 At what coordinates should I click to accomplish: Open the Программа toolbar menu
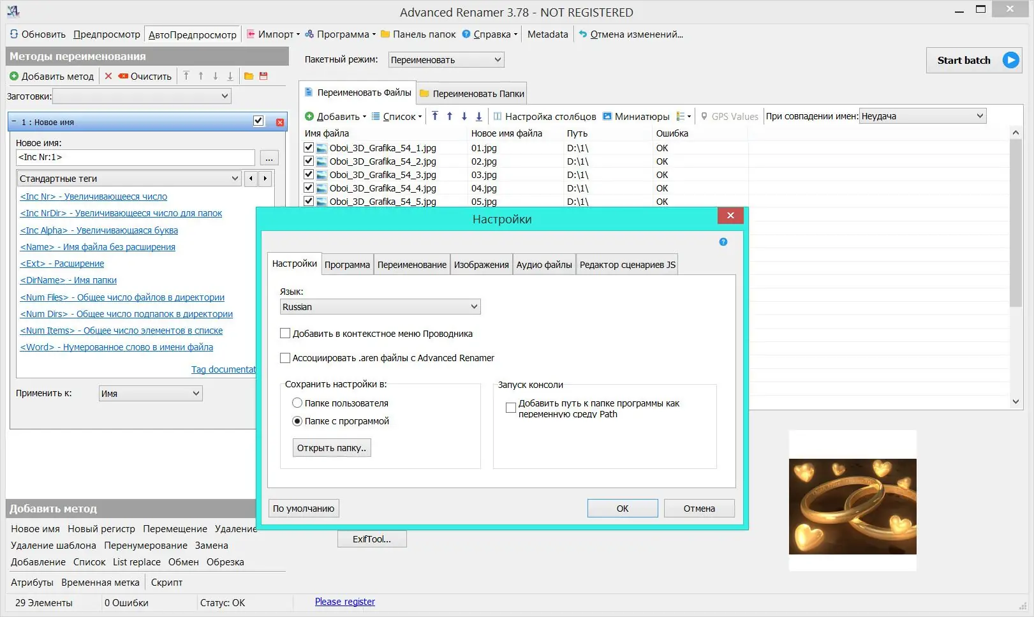[340, 34]
